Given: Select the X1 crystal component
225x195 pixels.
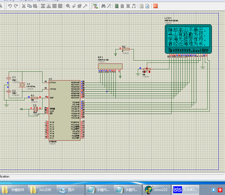Looking at the screenshot, I should coord(22,85).
